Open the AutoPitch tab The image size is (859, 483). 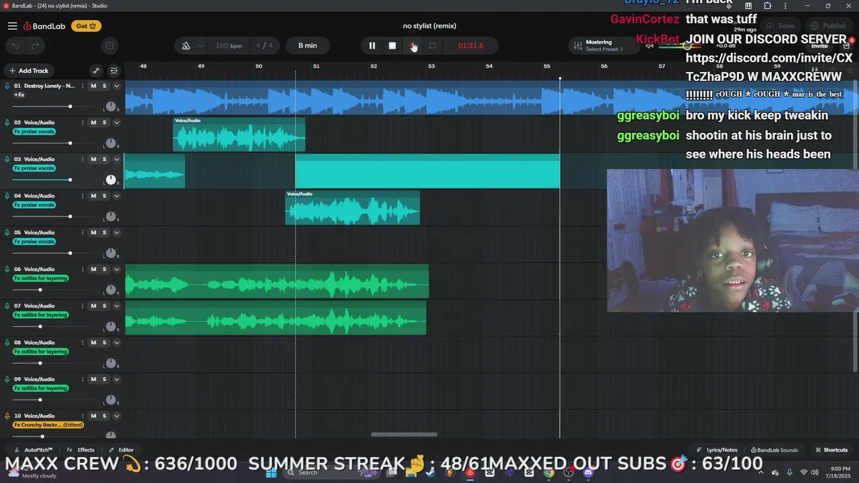34,450
